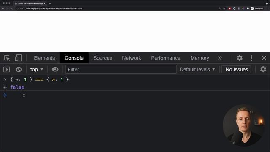Click the File site info indicator
The image size is (270, 152).
click(x=20, y=8)
